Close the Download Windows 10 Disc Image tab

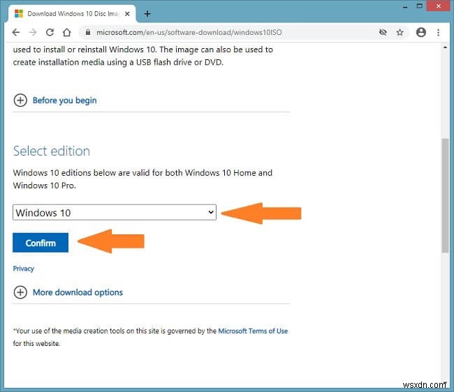click(127, 13)
